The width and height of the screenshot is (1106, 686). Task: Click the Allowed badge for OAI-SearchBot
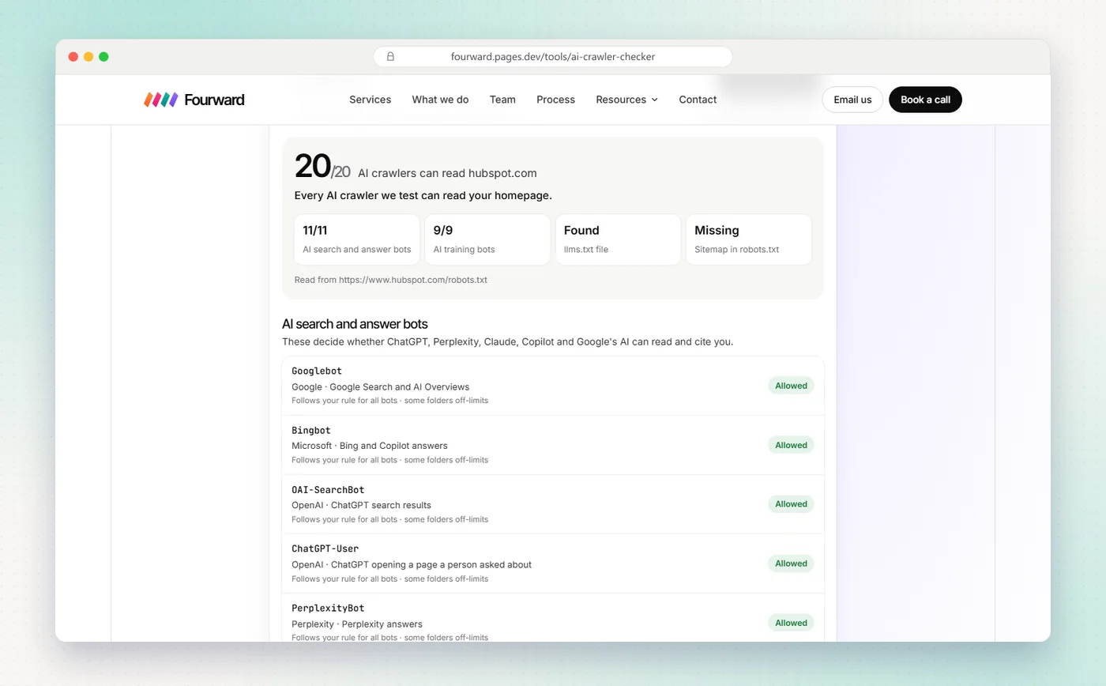791,503
